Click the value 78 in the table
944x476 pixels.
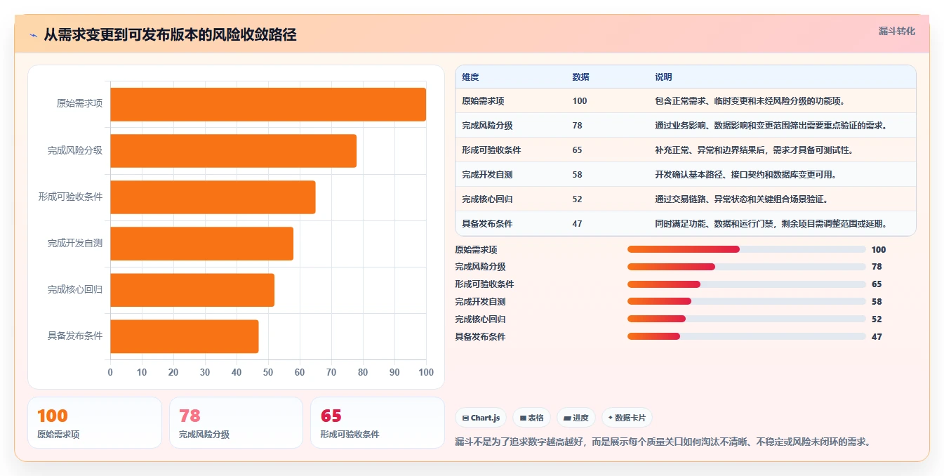click(577, 126)
